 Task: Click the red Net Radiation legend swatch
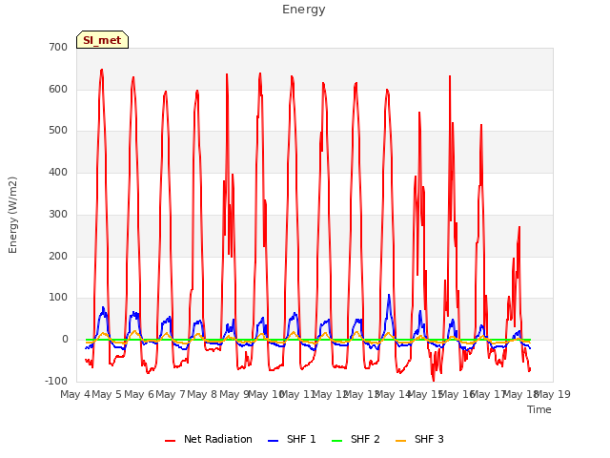point(170,441)
